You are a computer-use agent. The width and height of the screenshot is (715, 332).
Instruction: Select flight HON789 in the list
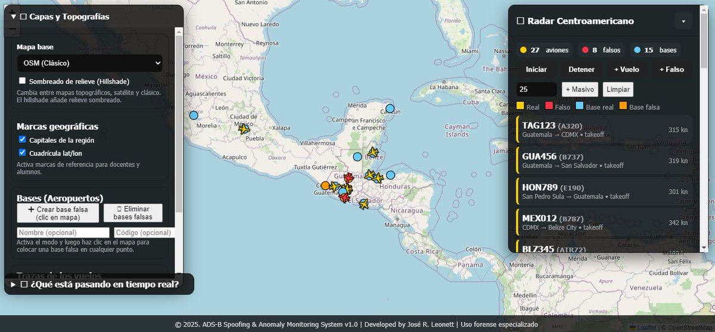coord(604,192)
